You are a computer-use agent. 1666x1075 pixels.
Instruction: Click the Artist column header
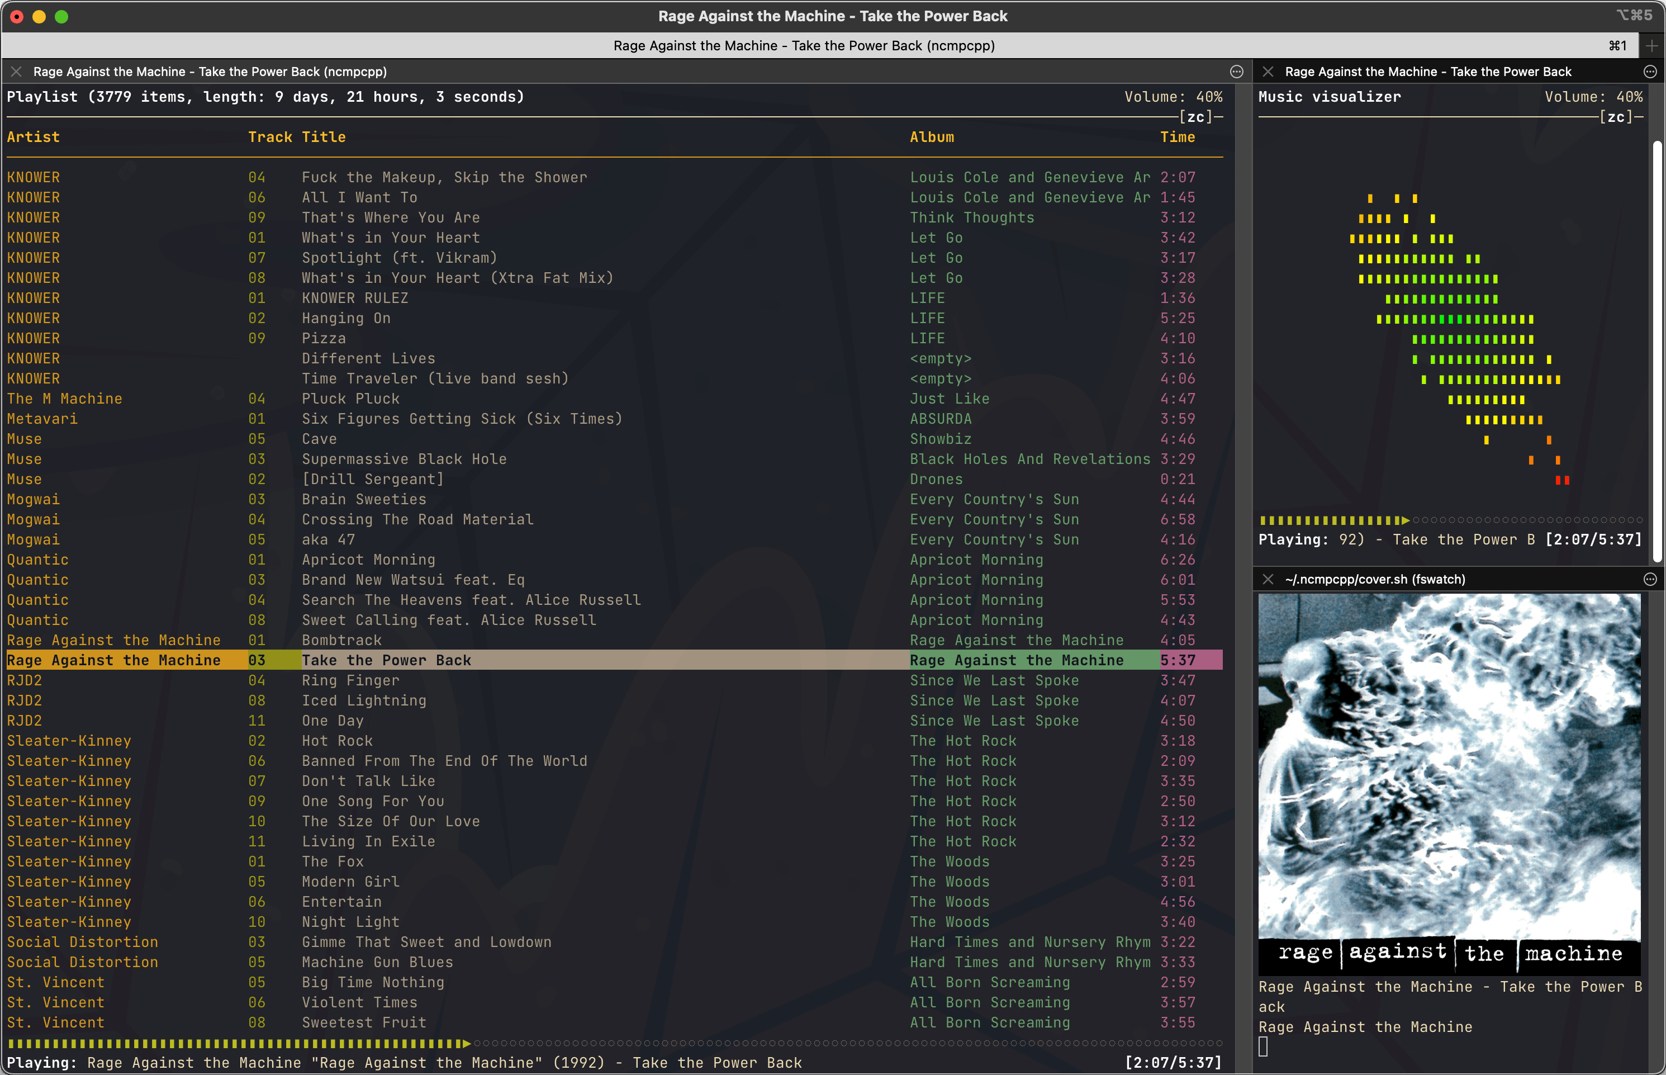pos(33,137)
